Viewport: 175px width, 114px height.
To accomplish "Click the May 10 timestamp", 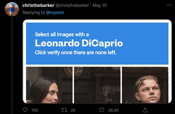I will click(99, 5).
